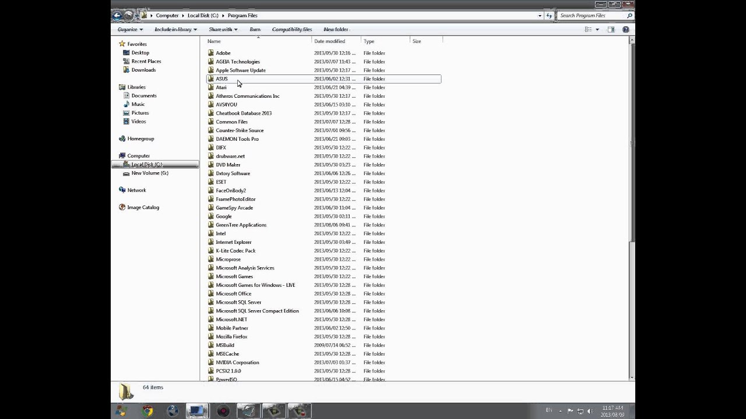Open view options dropdown arrow
The width and height of the screenshot is (746, 419).
tap(597, 29)
